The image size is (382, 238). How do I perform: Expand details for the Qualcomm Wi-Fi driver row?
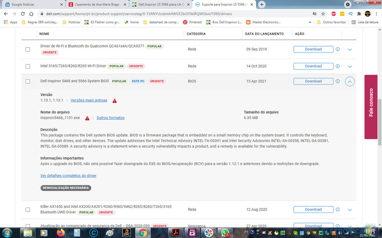coord(350,50)
